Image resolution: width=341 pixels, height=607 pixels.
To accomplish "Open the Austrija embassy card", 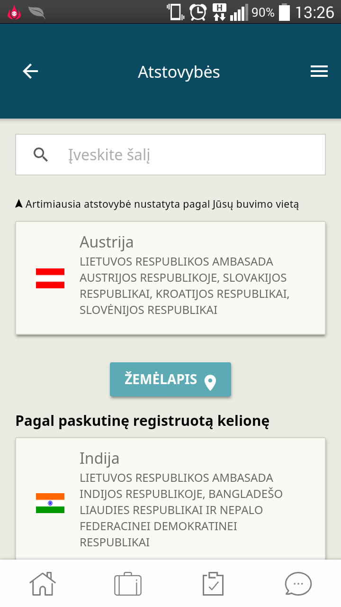I will [170, 278].
